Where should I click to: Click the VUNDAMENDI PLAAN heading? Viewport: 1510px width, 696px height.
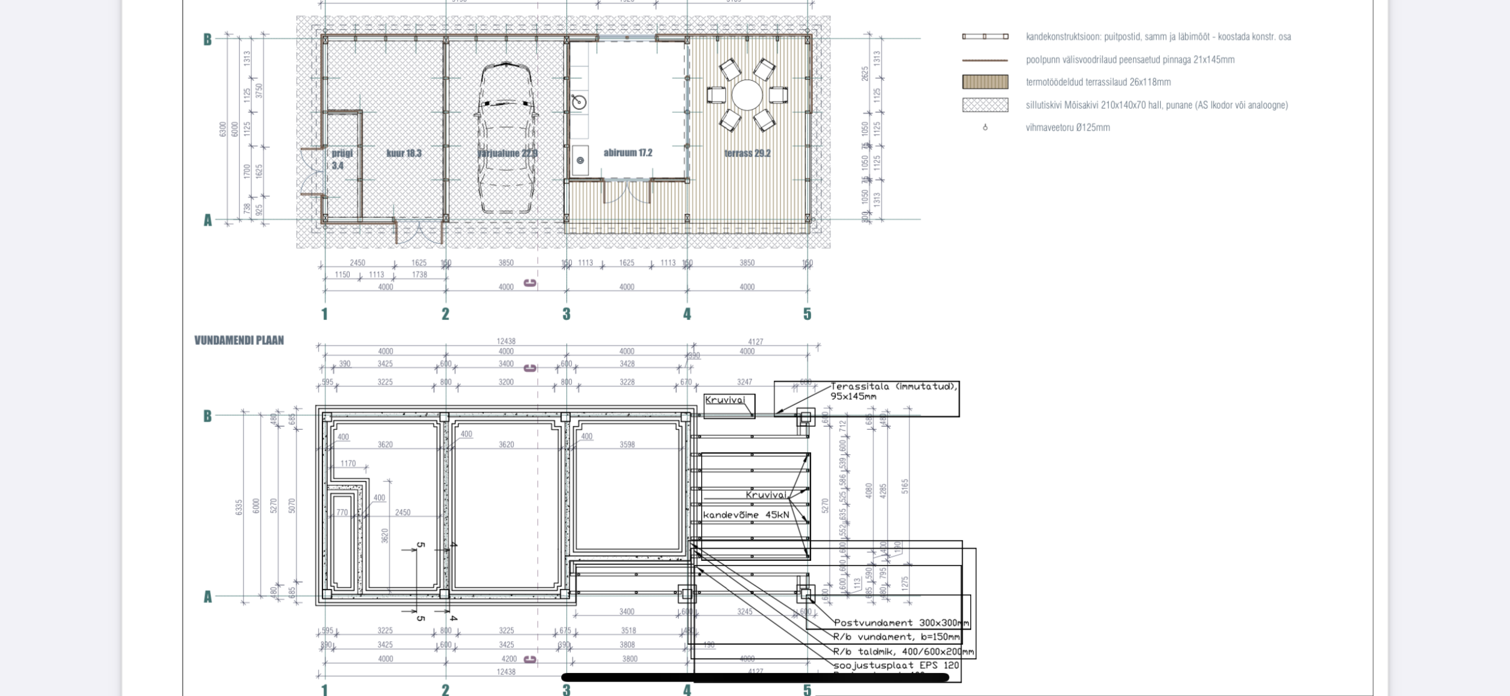(239, 340)
